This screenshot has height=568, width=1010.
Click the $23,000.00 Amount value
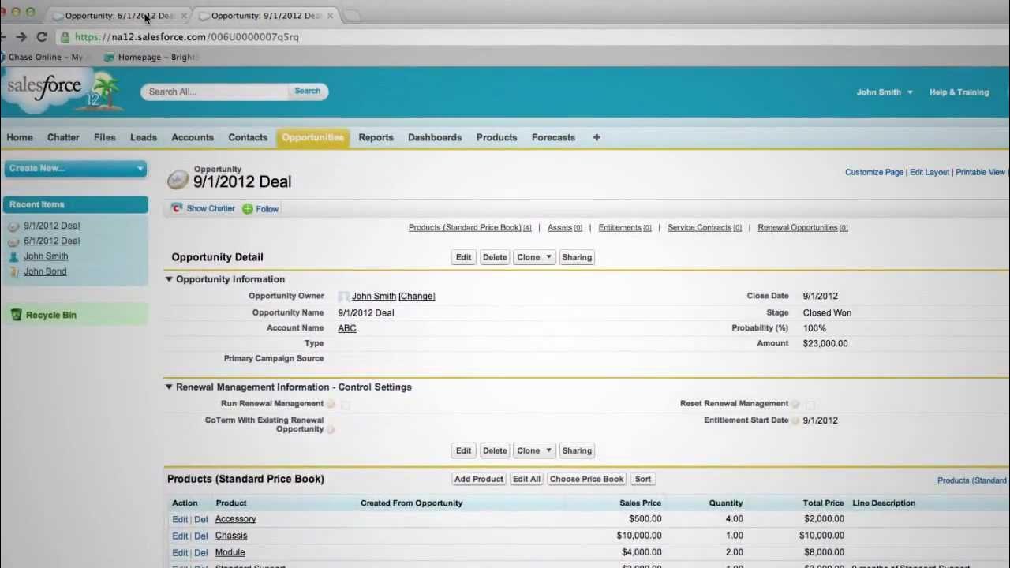(x=825, y=344)
